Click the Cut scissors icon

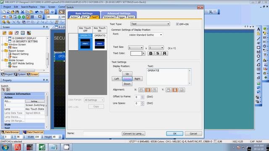click(x=22, y=12)
